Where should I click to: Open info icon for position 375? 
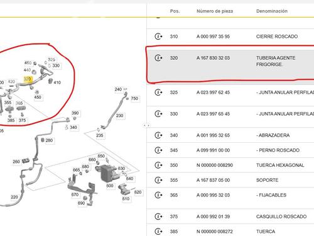point(158,216)
